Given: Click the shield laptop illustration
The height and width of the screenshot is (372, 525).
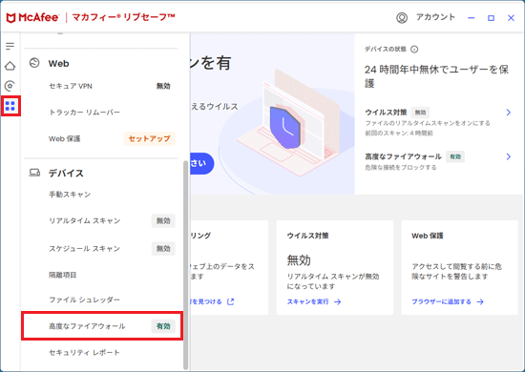Looking at the screenshot, I should [287, 124].
